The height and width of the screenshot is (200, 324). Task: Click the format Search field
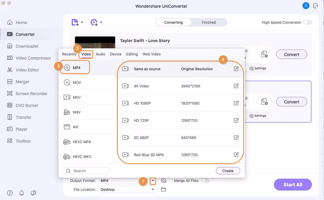tap(87, 171)
